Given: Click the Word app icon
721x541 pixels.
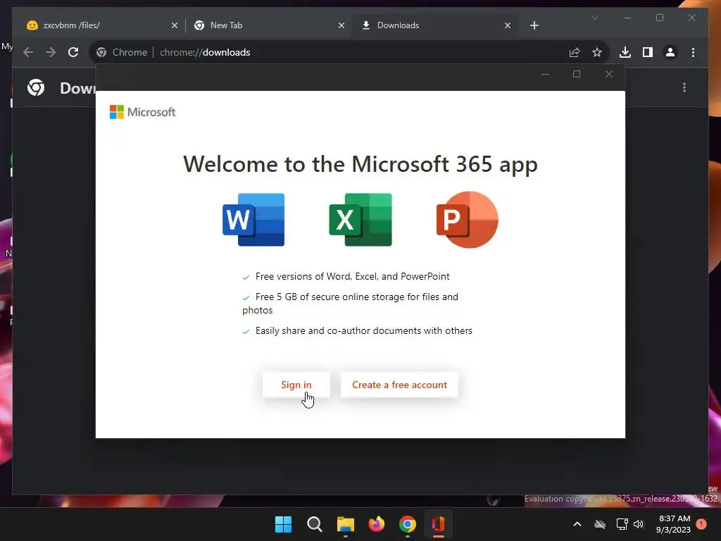Looking at the screenshot, I should click(253, 220).
